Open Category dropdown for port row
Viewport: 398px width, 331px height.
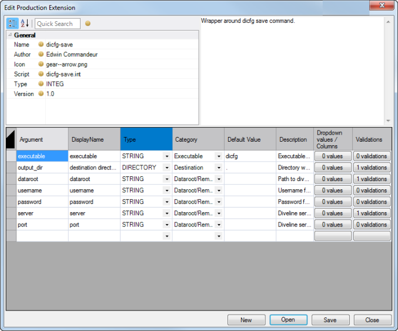coord(219,225)
